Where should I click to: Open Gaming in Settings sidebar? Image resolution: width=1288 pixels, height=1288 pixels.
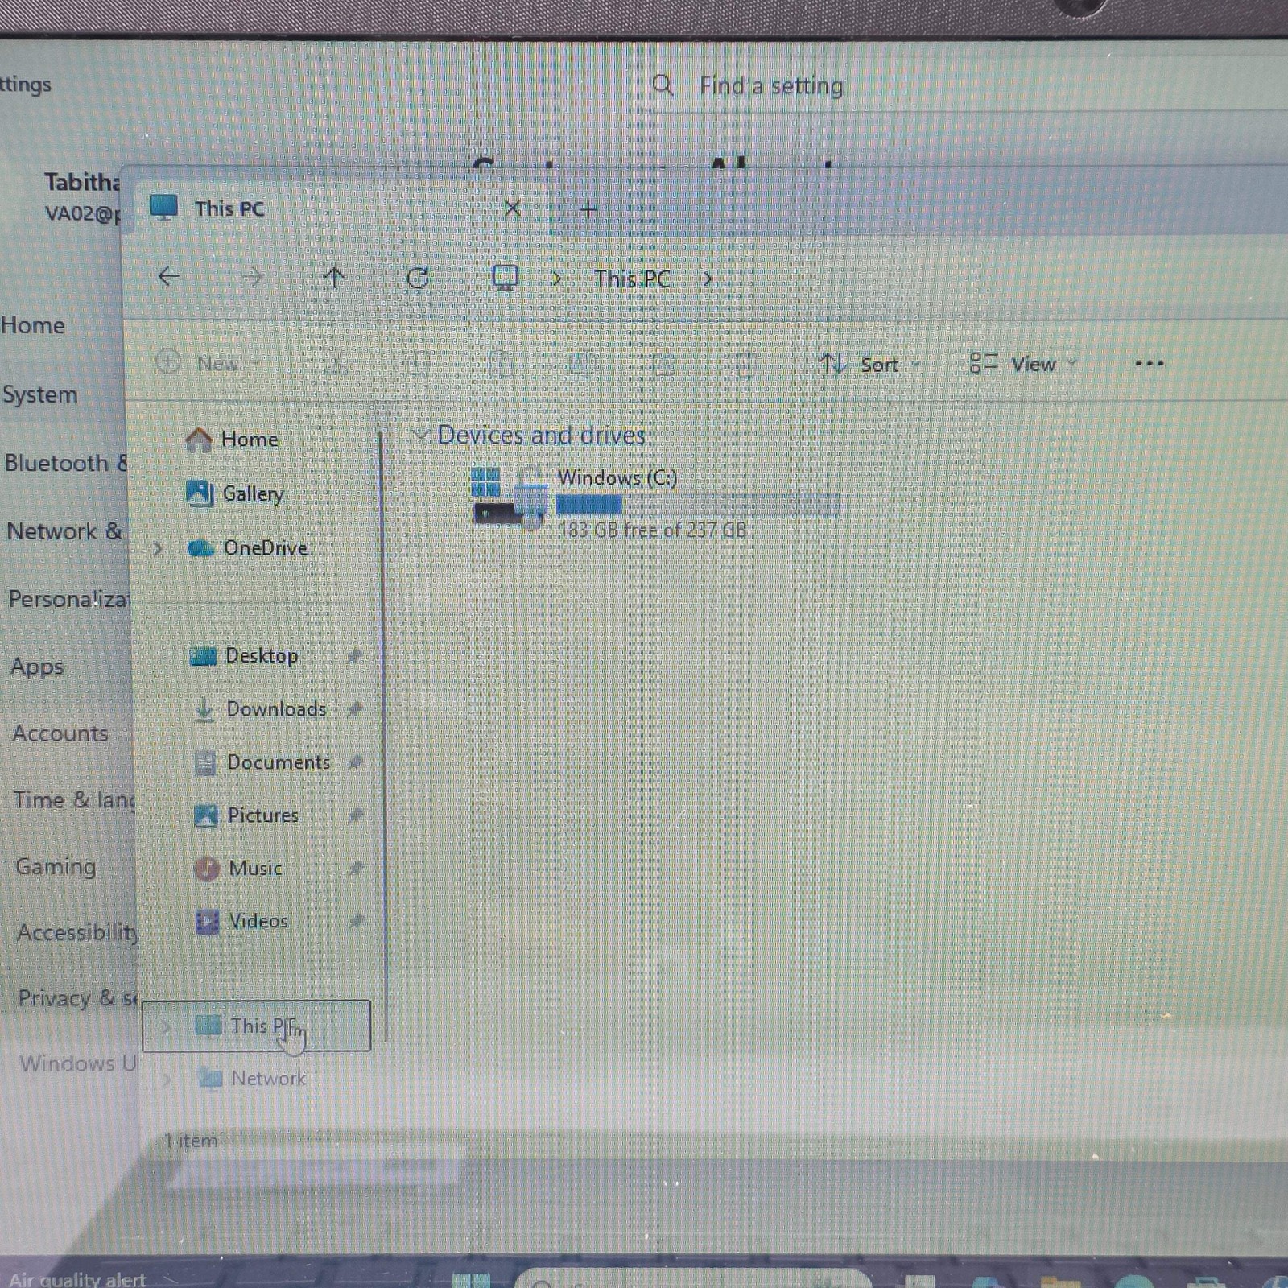click(x=56, y=867)
